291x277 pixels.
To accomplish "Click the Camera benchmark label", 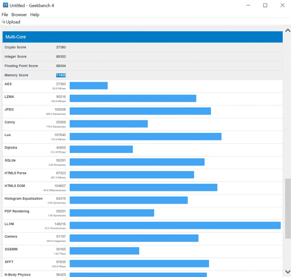I will click(x=11, y=237).
